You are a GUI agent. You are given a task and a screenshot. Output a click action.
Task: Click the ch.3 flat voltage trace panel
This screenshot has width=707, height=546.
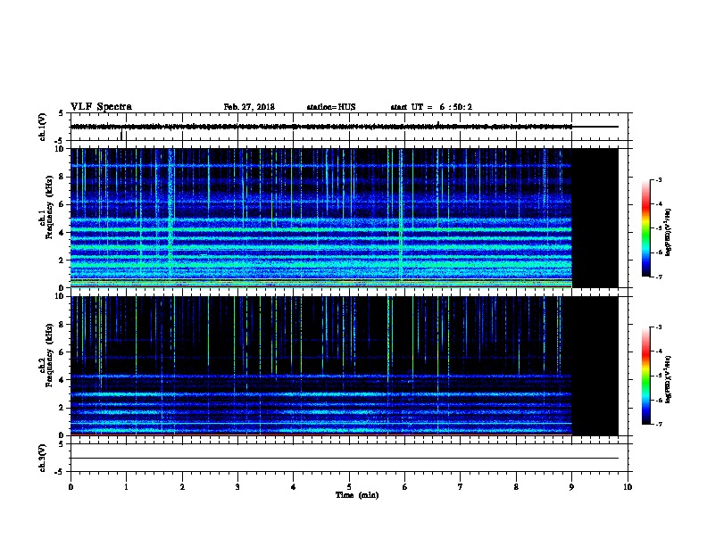click(349, 458)
